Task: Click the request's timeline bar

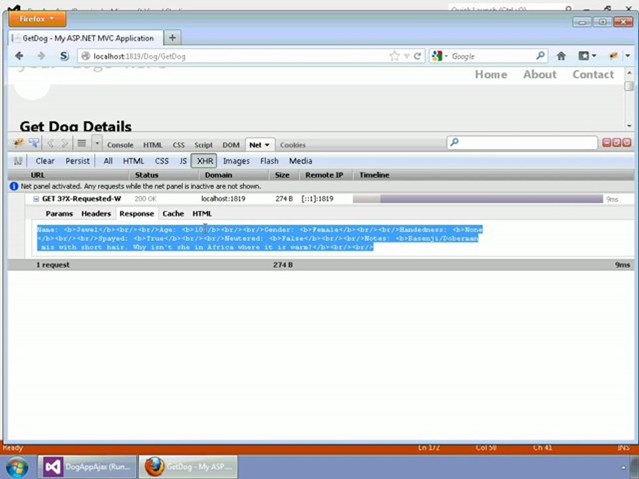Action: tap(478, 199)
